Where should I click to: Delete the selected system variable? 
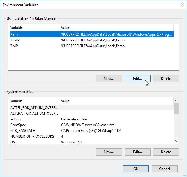click(x=166, y=152)
